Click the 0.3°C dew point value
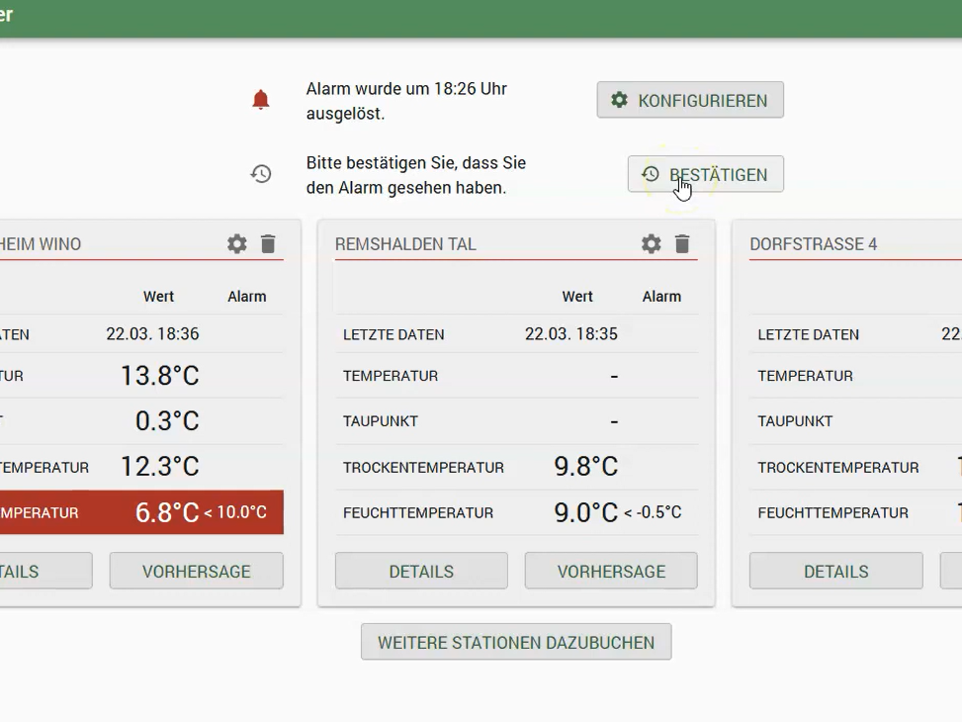Viewport: 962px width, 722px height. click(x=167, y=420)
